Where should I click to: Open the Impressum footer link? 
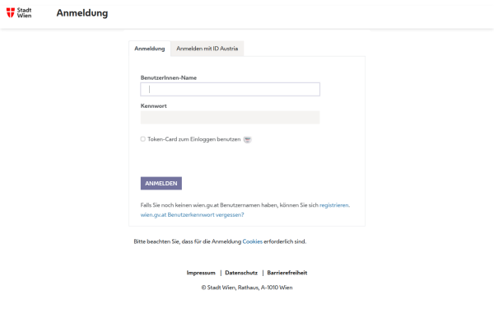[201, 273]
